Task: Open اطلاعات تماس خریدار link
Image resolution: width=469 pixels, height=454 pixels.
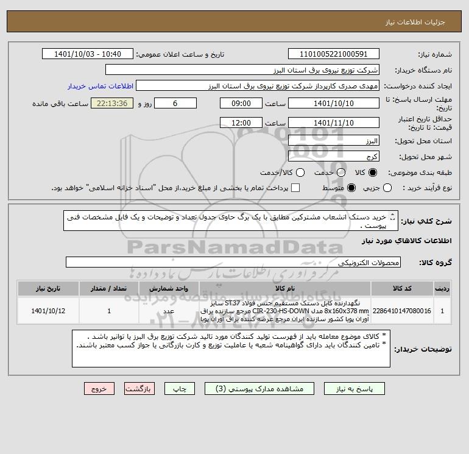Action: pyautogui.click(x=100, y=86)
